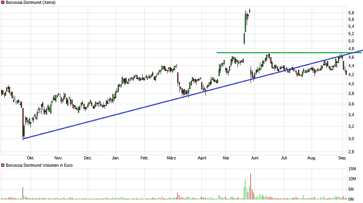Click the 'Jan.' month label
Image resolution: width=363 pixels, height=203 pixels.
(x=116, y=158)
